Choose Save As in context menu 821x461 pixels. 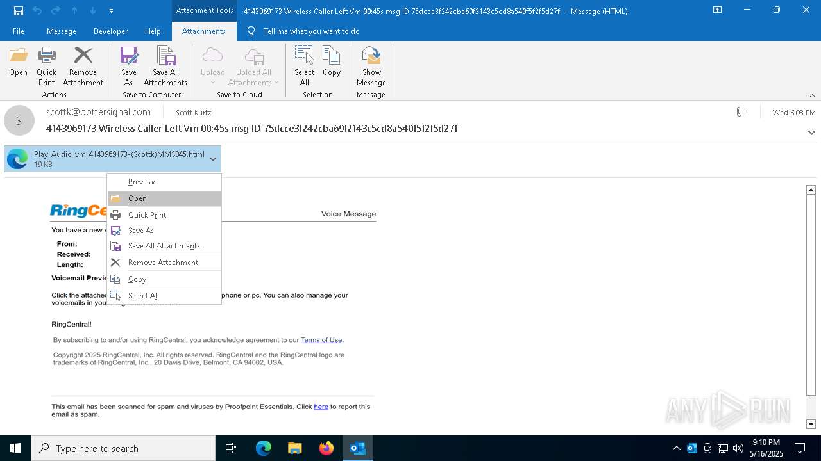(x=164, y=230)
